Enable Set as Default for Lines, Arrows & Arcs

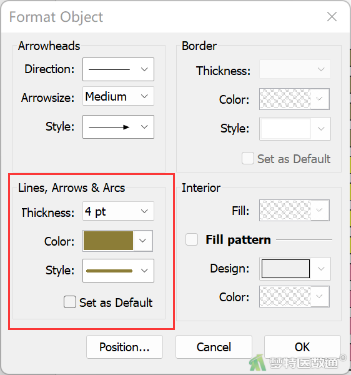tap(70, 302)
